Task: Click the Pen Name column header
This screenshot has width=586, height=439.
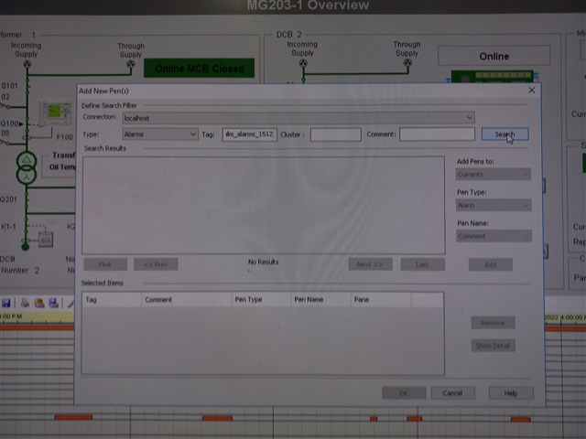Action: (x=321, y=300)
